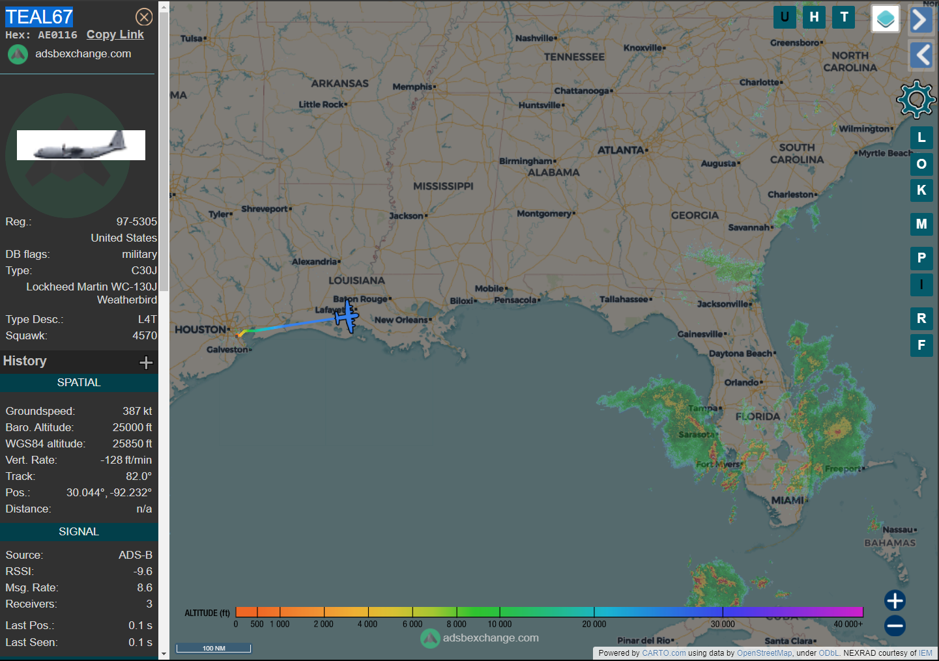Click the adsbexchange logo icon in sidebar
939x661 pixels.
pos(18,54)
